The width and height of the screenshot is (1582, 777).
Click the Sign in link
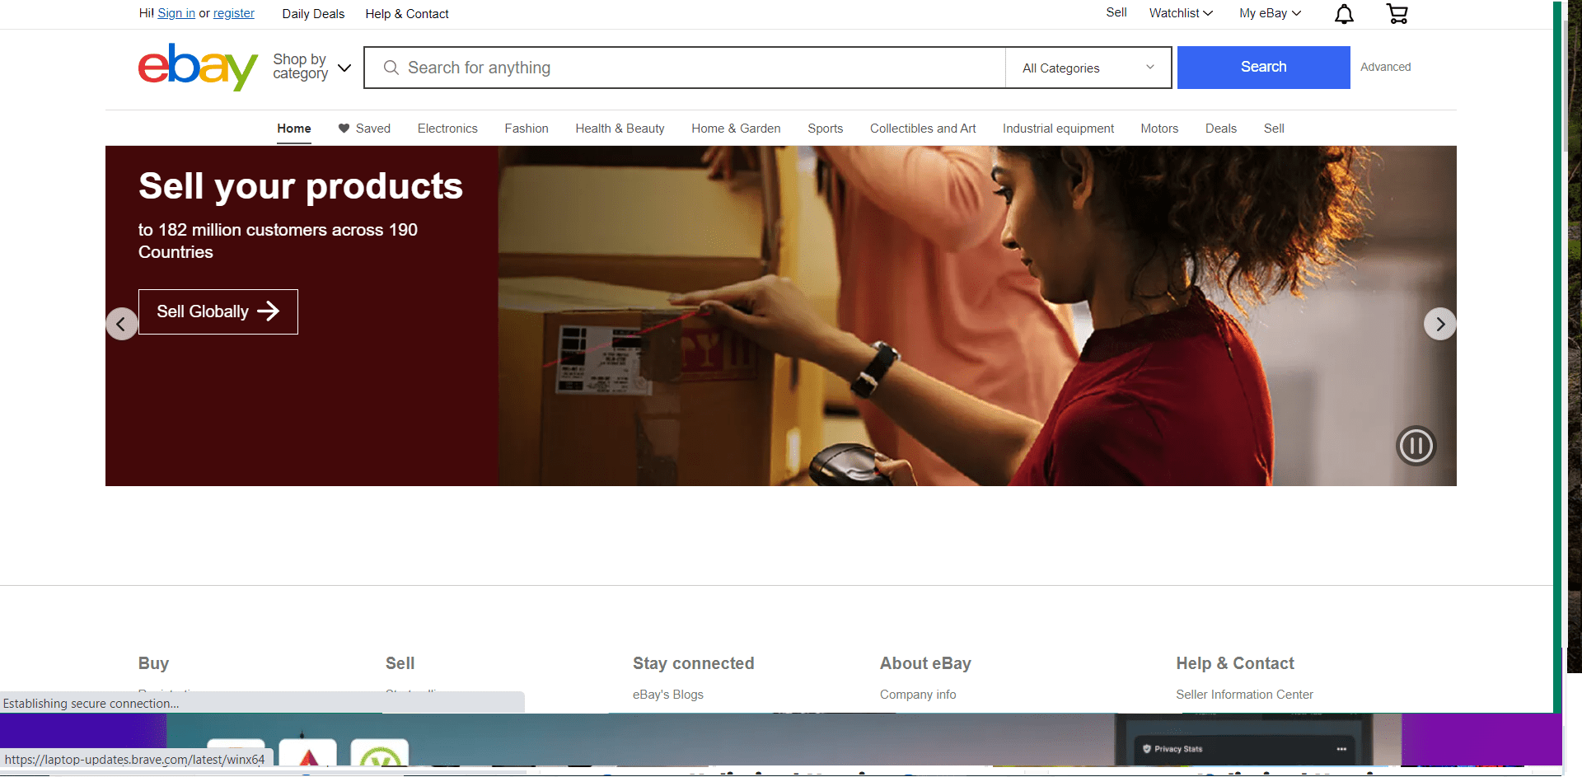tap(176, 13)
